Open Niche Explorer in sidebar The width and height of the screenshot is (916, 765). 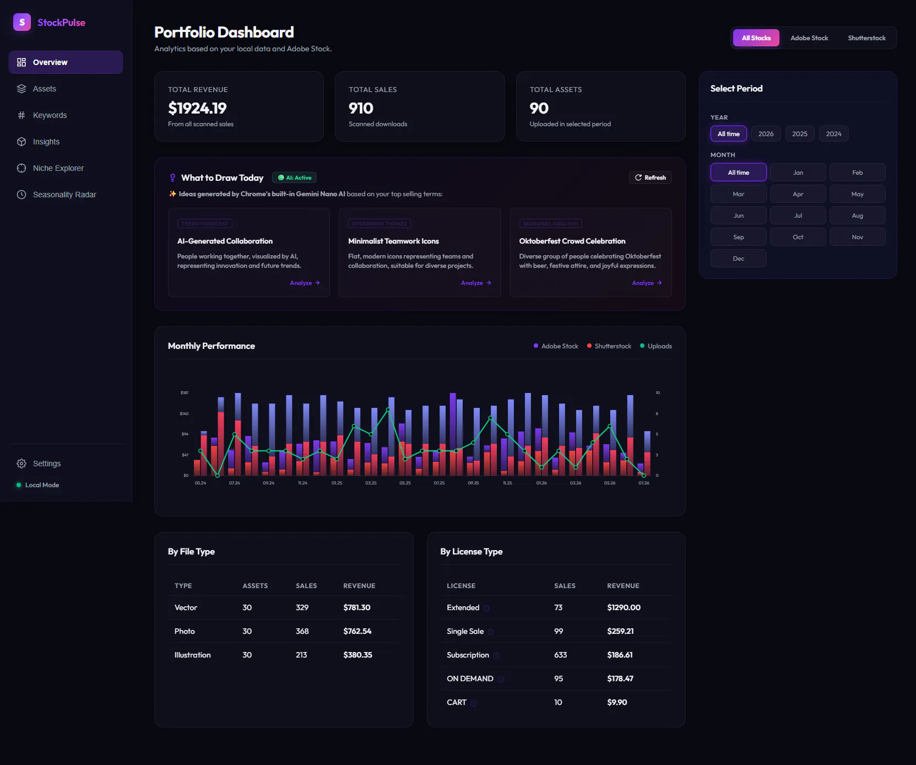66,168
